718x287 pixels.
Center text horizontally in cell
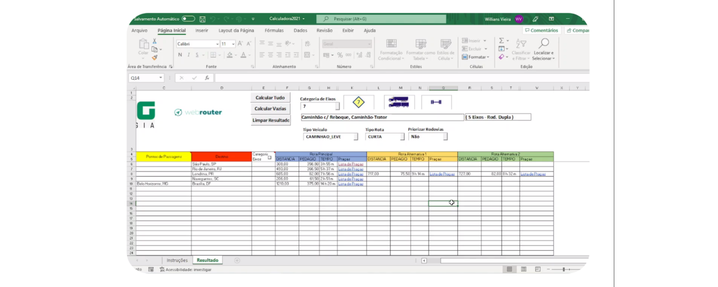pos(270,55)
